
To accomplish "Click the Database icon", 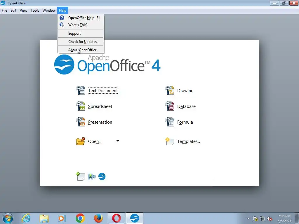I will pyautogui.click(x=170, y=106).
